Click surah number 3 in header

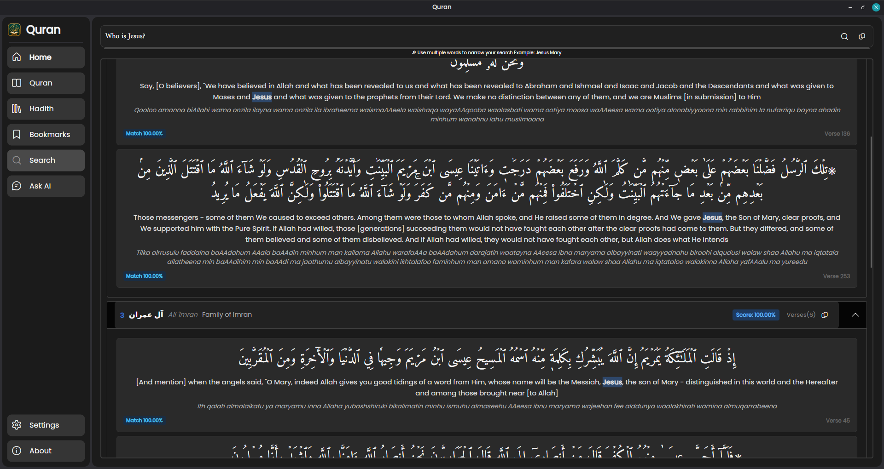pos(122,315)
